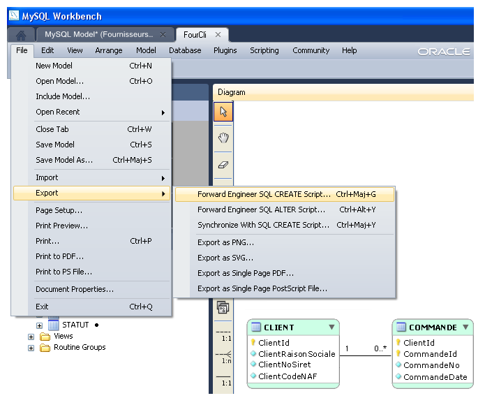Image resolution: width=485 pixels, height=412 pixels.
Task: Select the pointer selection tool
Action: (223, 112)
